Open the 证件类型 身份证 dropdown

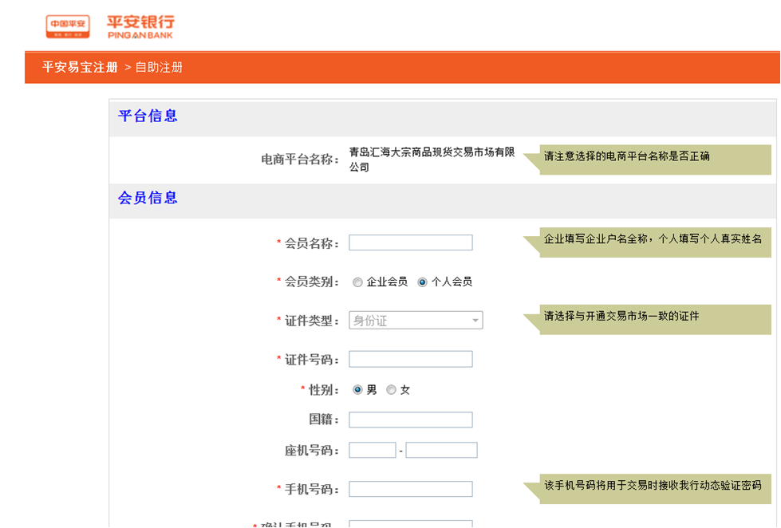[416, 321]
